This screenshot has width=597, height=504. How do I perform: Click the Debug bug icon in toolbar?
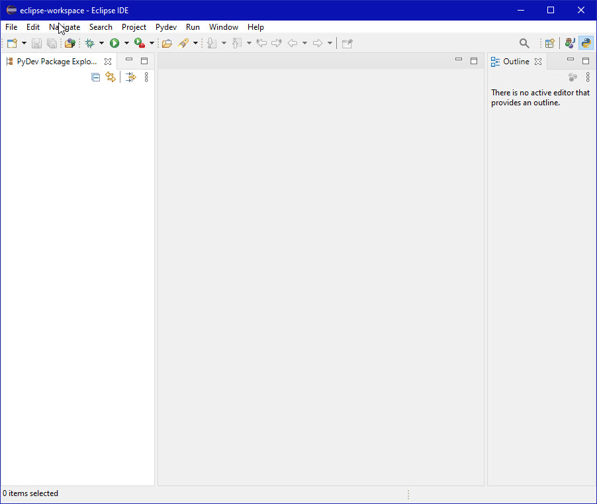point(90,43)
